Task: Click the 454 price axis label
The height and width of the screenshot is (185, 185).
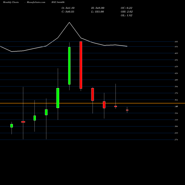Action: click(x=176, y=60)
